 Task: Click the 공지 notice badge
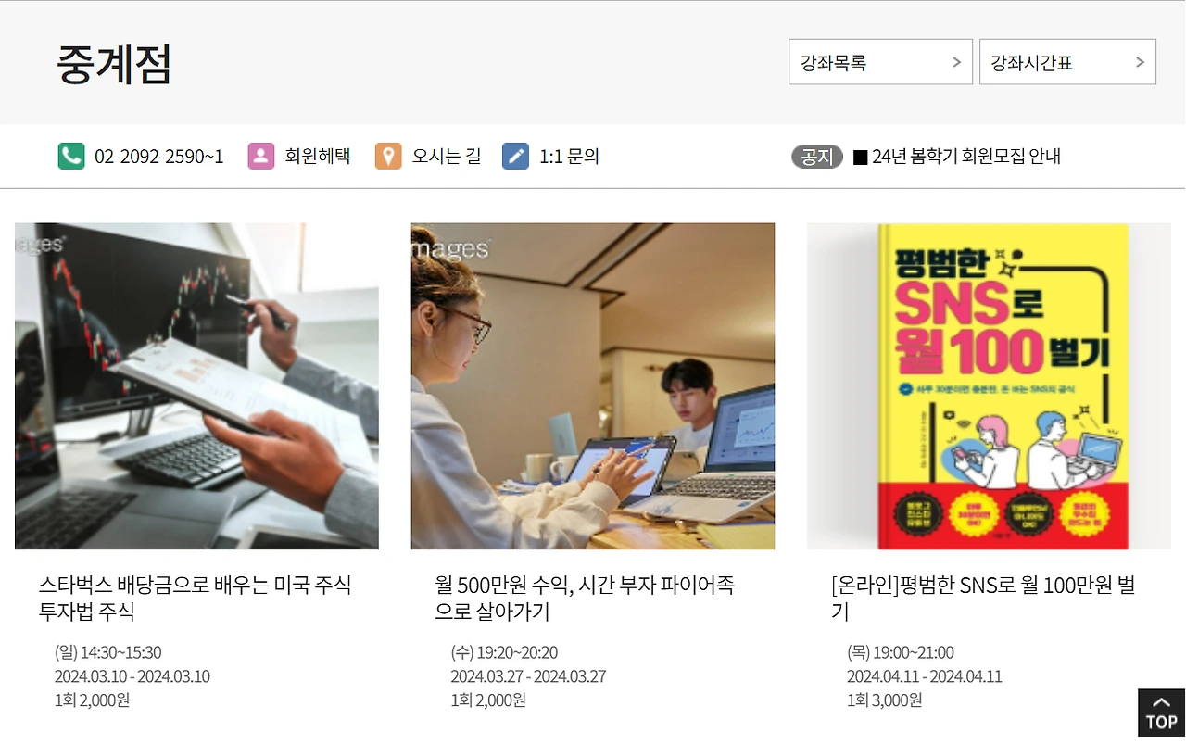[817, 157]
